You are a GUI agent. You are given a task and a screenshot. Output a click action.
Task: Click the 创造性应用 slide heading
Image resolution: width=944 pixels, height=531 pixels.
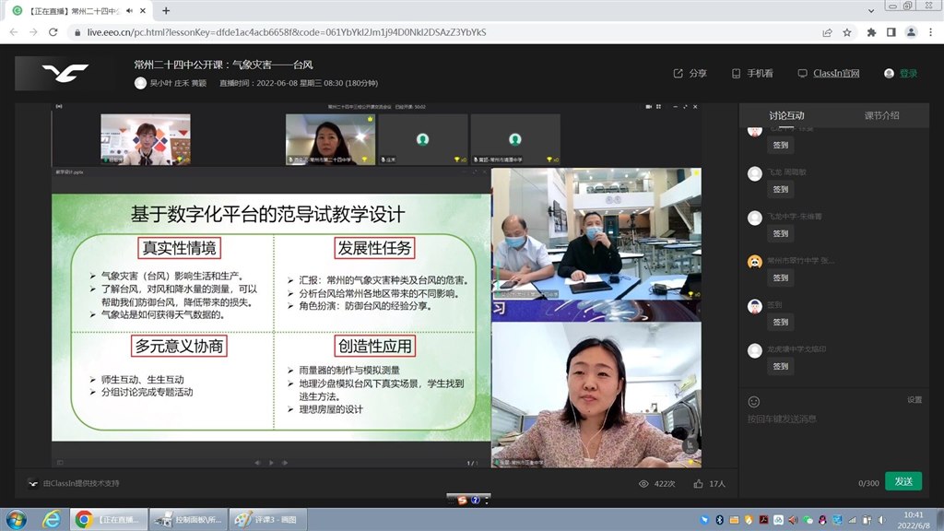374,347
